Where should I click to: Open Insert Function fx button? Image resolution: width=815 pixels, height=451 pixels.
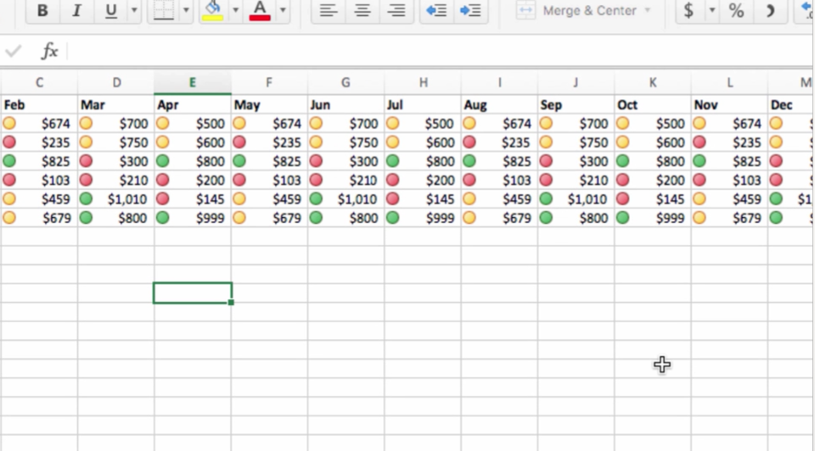(x=49, y=51)
